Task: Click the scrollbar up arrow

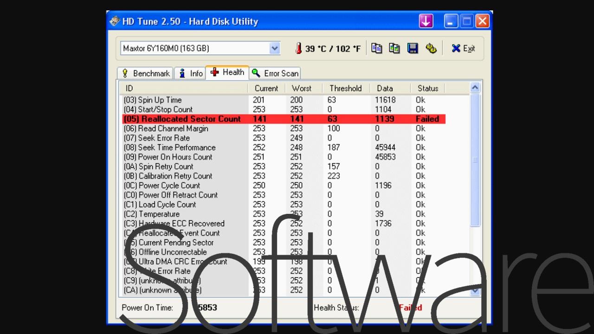Action: click(475, 88)
